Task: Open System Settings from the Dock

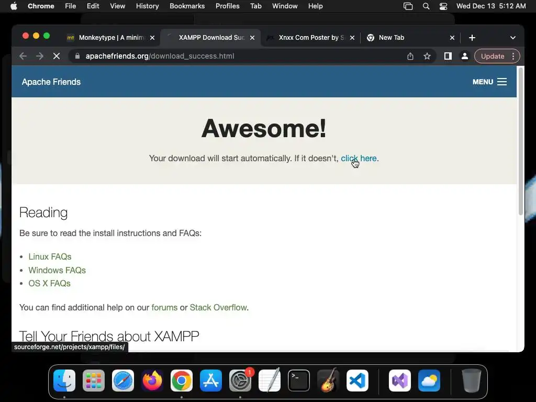Action: pyautogui.click(x=240, y=381)
